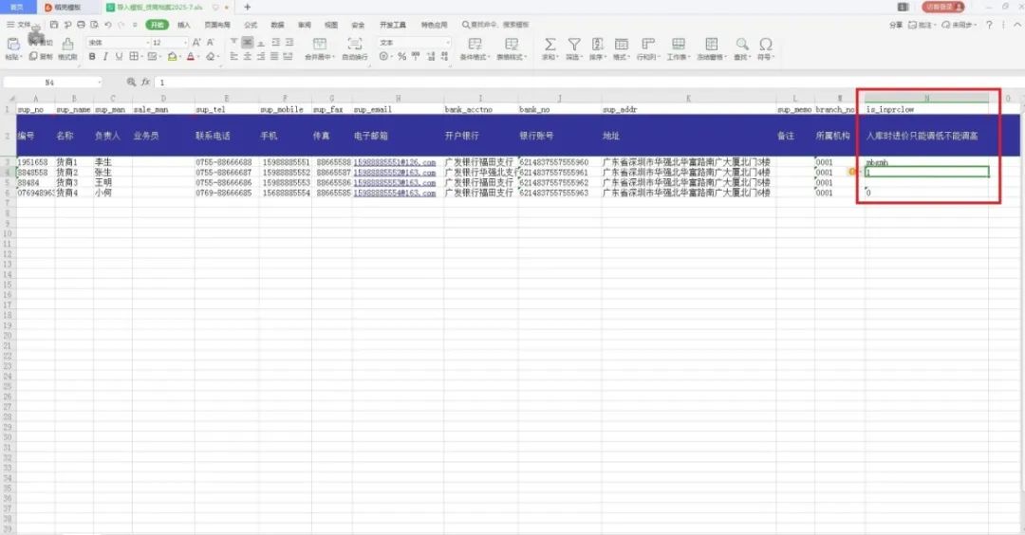Open the Find (查找) magnifier tool
The height and width of the screenshot is (535, 1025).
click(741, 45)
